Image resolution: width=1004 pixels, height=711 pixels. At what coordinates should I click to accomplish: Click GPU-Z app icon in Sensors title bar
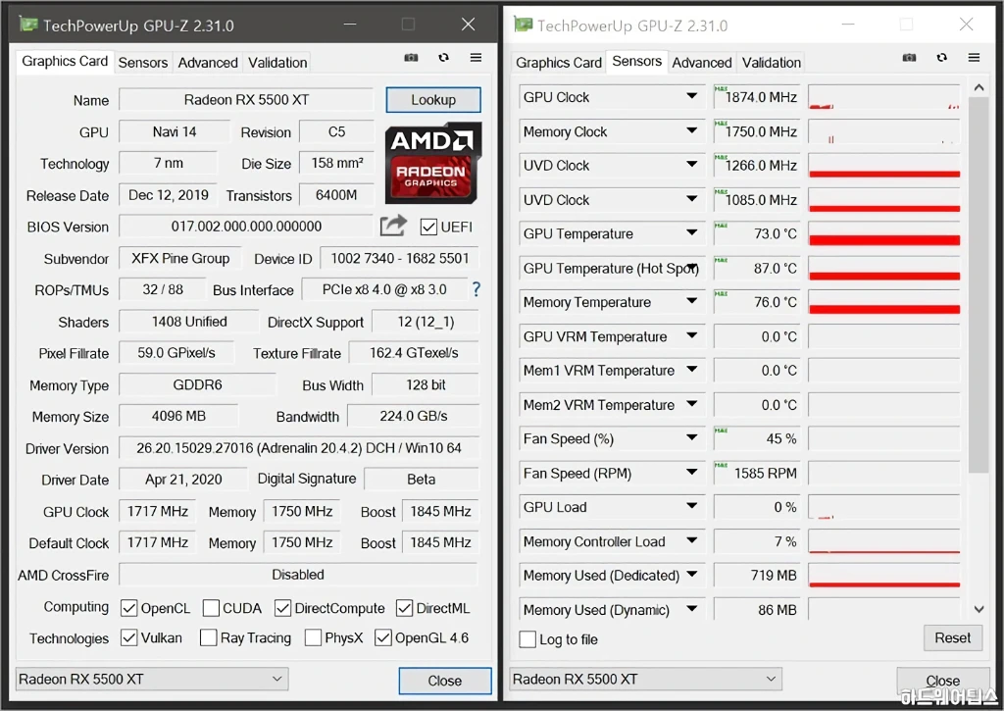524,25
